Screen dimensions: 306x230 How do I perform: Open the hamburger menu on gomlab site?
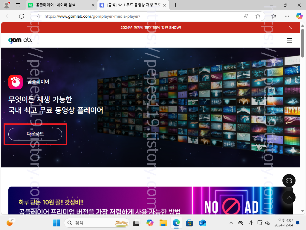click(x=289, y=40)
